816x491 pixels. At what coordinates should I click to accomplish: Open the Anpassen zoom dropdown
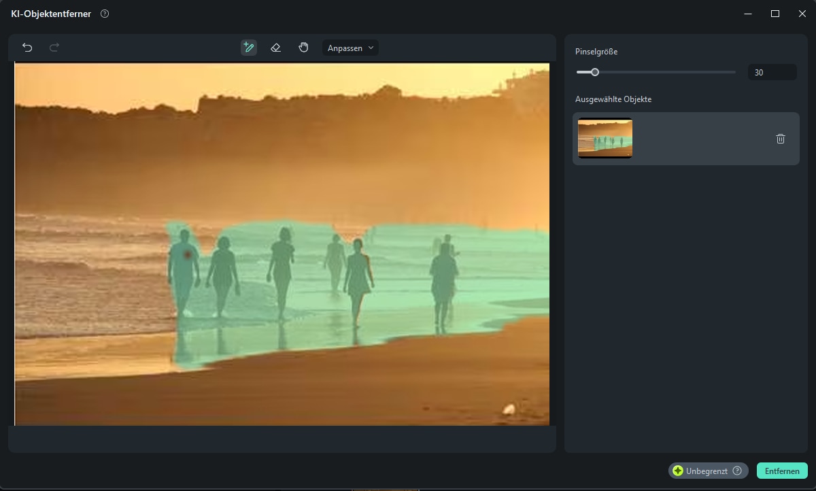350,48
